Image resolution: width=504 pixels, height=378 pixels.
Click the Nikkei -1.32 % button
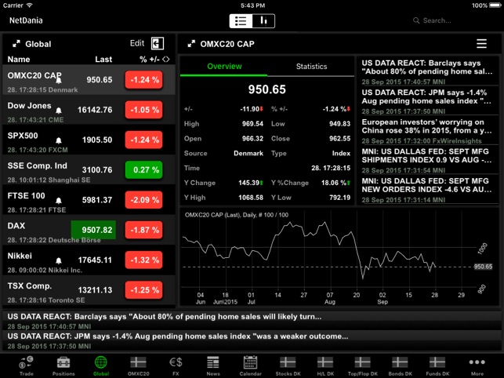143,260
